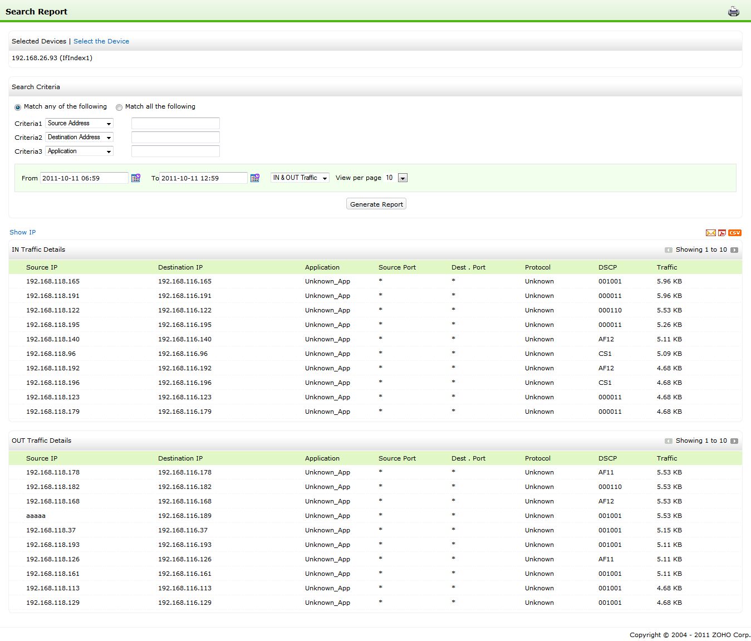
Task: Click the Show IP link
Action: tap(23, 232)
